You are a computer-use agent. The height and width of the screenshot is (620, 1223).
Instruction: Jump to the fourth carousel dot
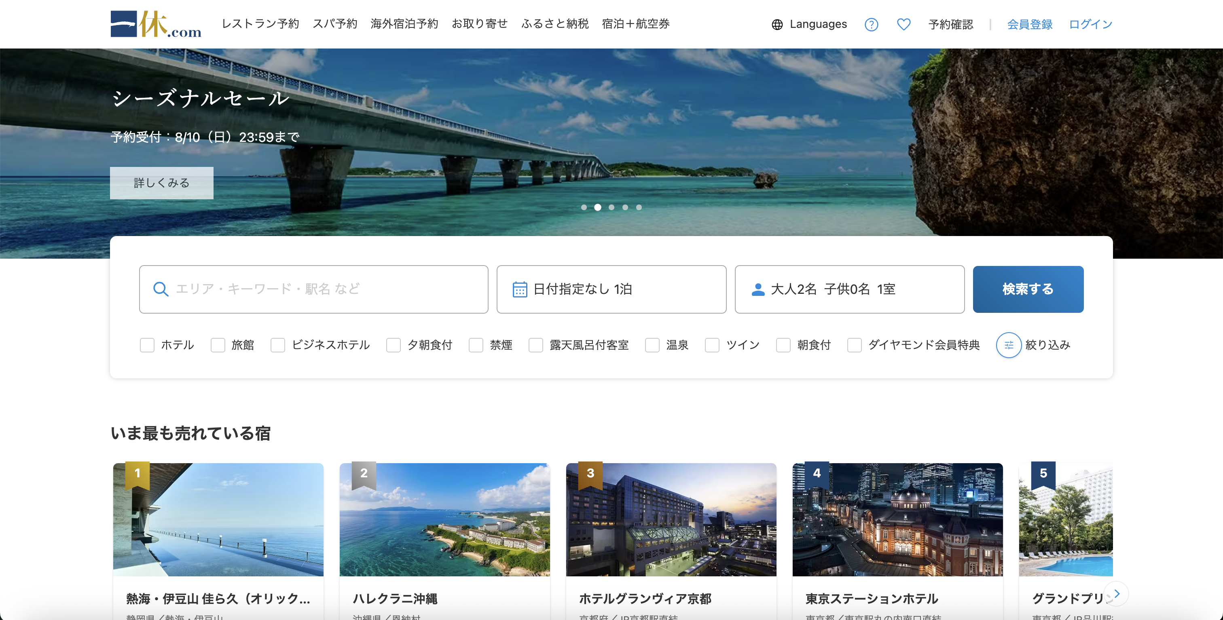[625, 207]
